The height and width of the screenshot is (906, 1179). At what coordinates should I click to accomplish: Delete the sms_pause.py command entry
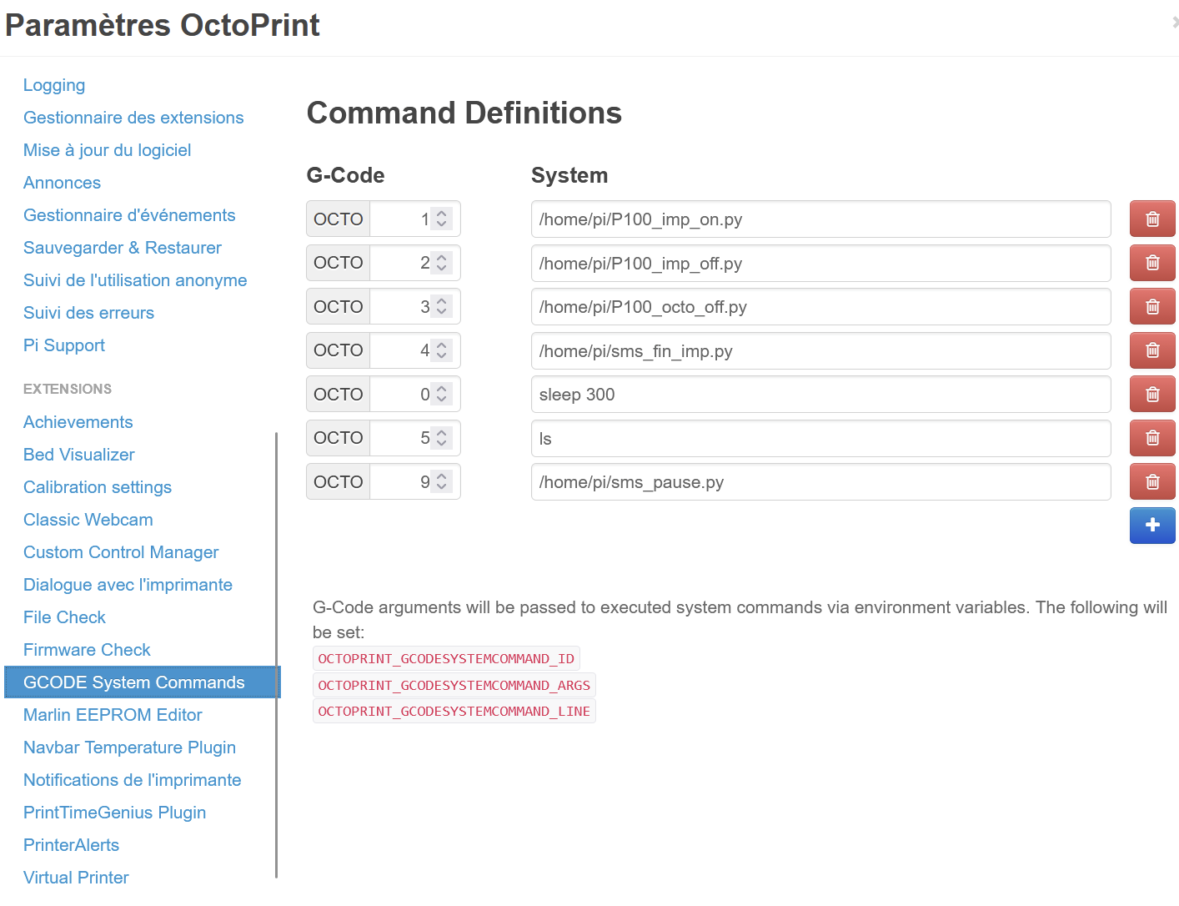pyautogui.click(x=1151, y=482)
